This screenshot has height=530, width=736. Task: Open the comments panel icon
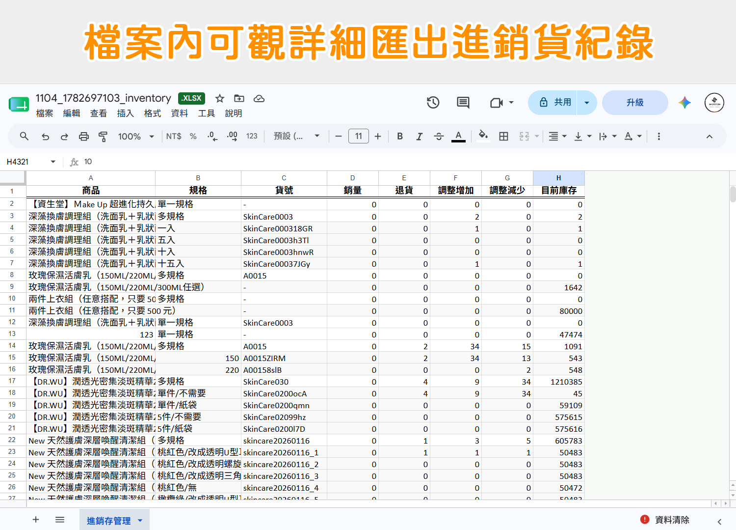coord(463,102)
